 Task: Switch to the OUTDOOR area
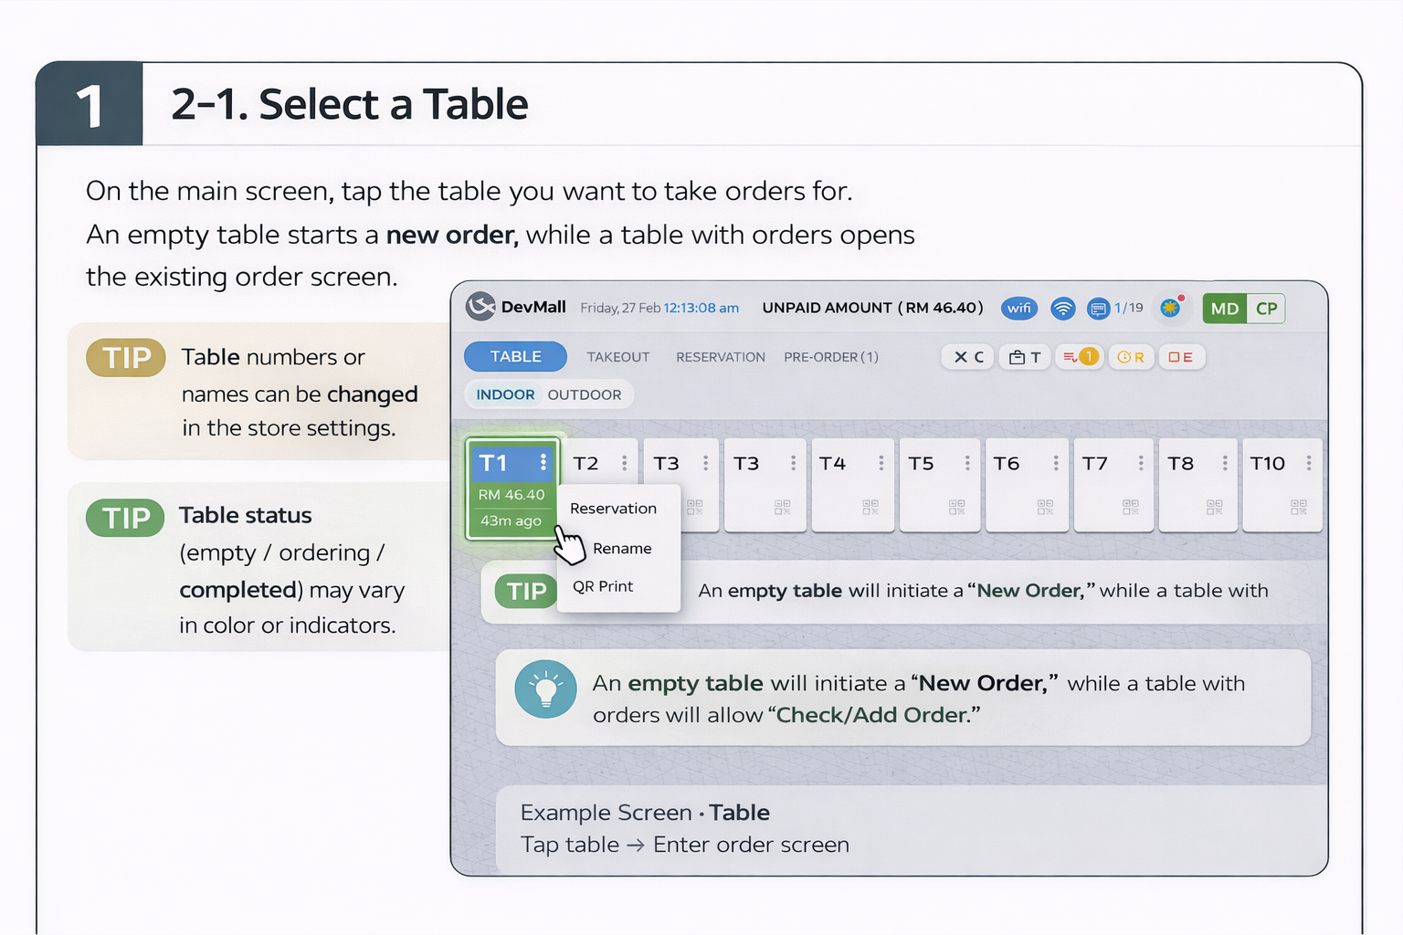pyautogui.click(x=585, y=394)
